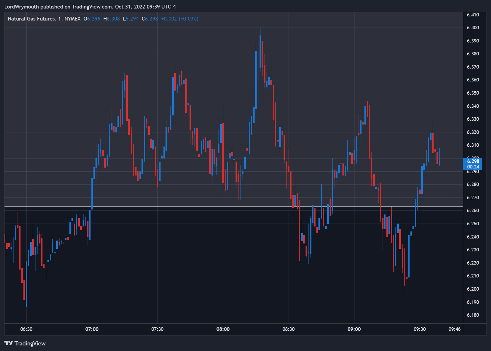
Task: Click the TradingView wordmark text
Action: [30, 343]
